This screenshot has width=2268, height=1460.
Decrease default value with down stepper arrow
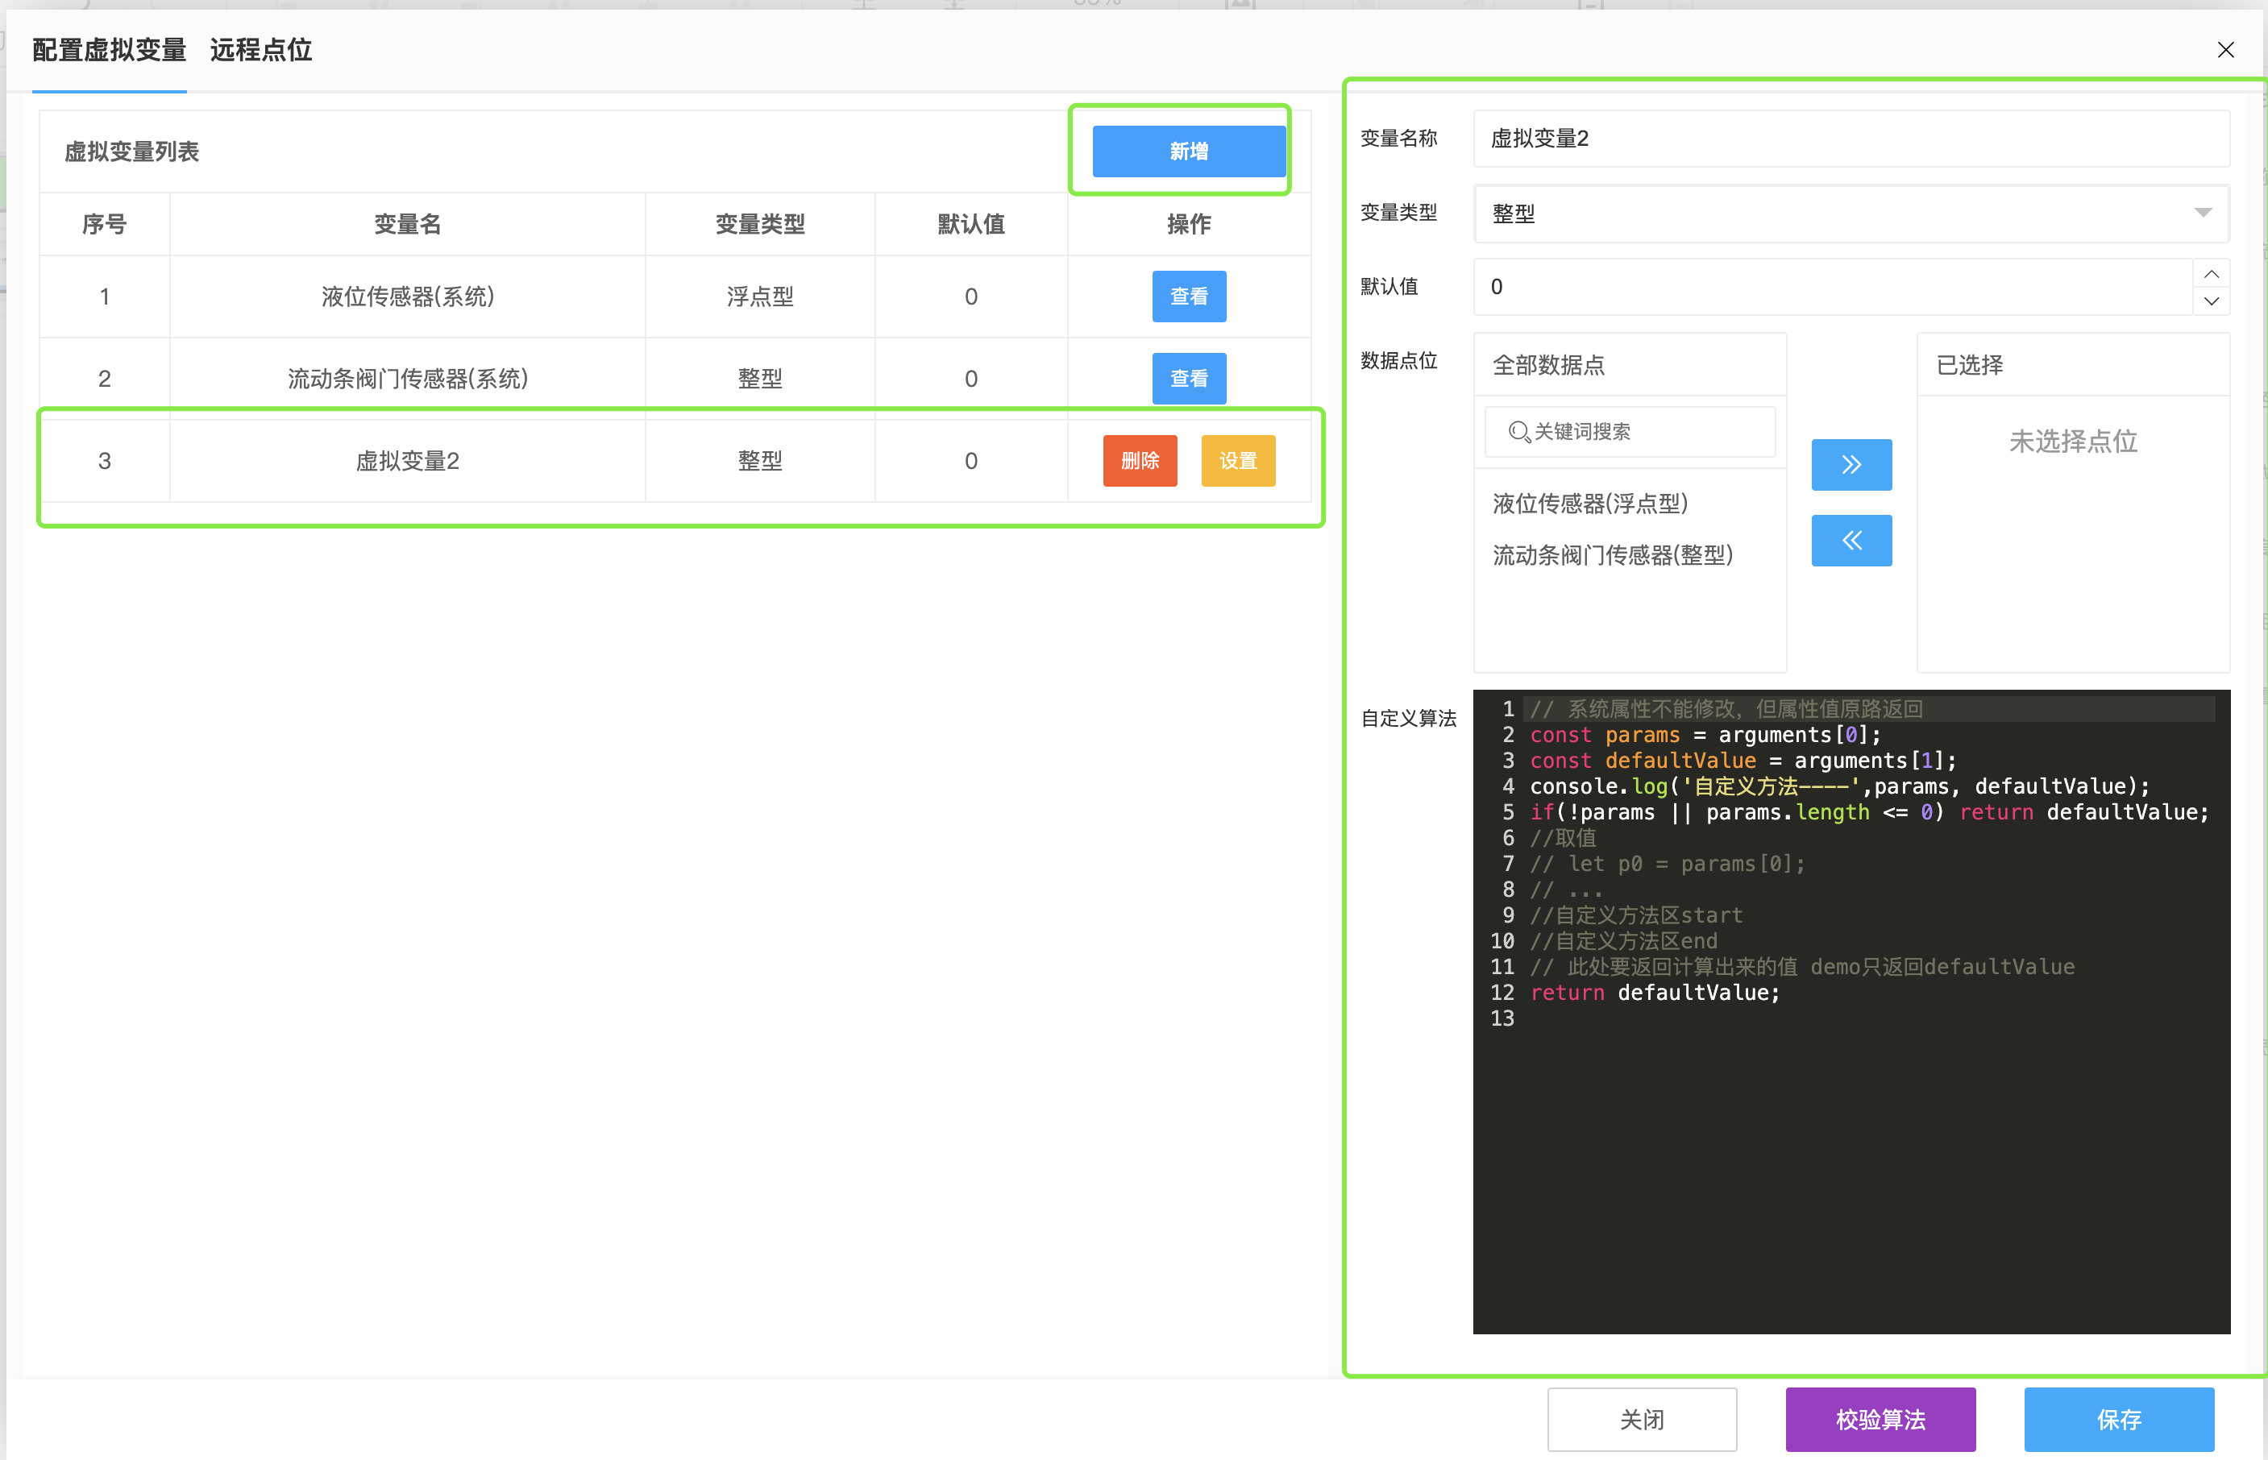[2210, 301]
